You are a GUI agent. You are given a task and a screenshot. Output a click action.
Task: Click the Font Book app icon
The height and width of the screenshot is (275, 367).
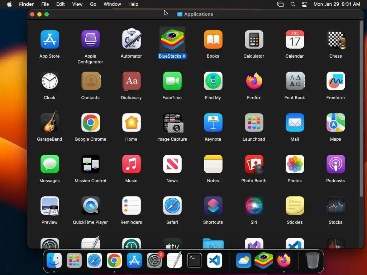(295, 81)
